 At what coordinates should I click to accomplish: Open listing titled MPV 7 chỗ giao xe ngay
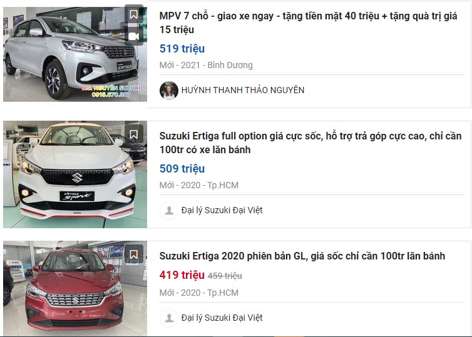(308, 23)
